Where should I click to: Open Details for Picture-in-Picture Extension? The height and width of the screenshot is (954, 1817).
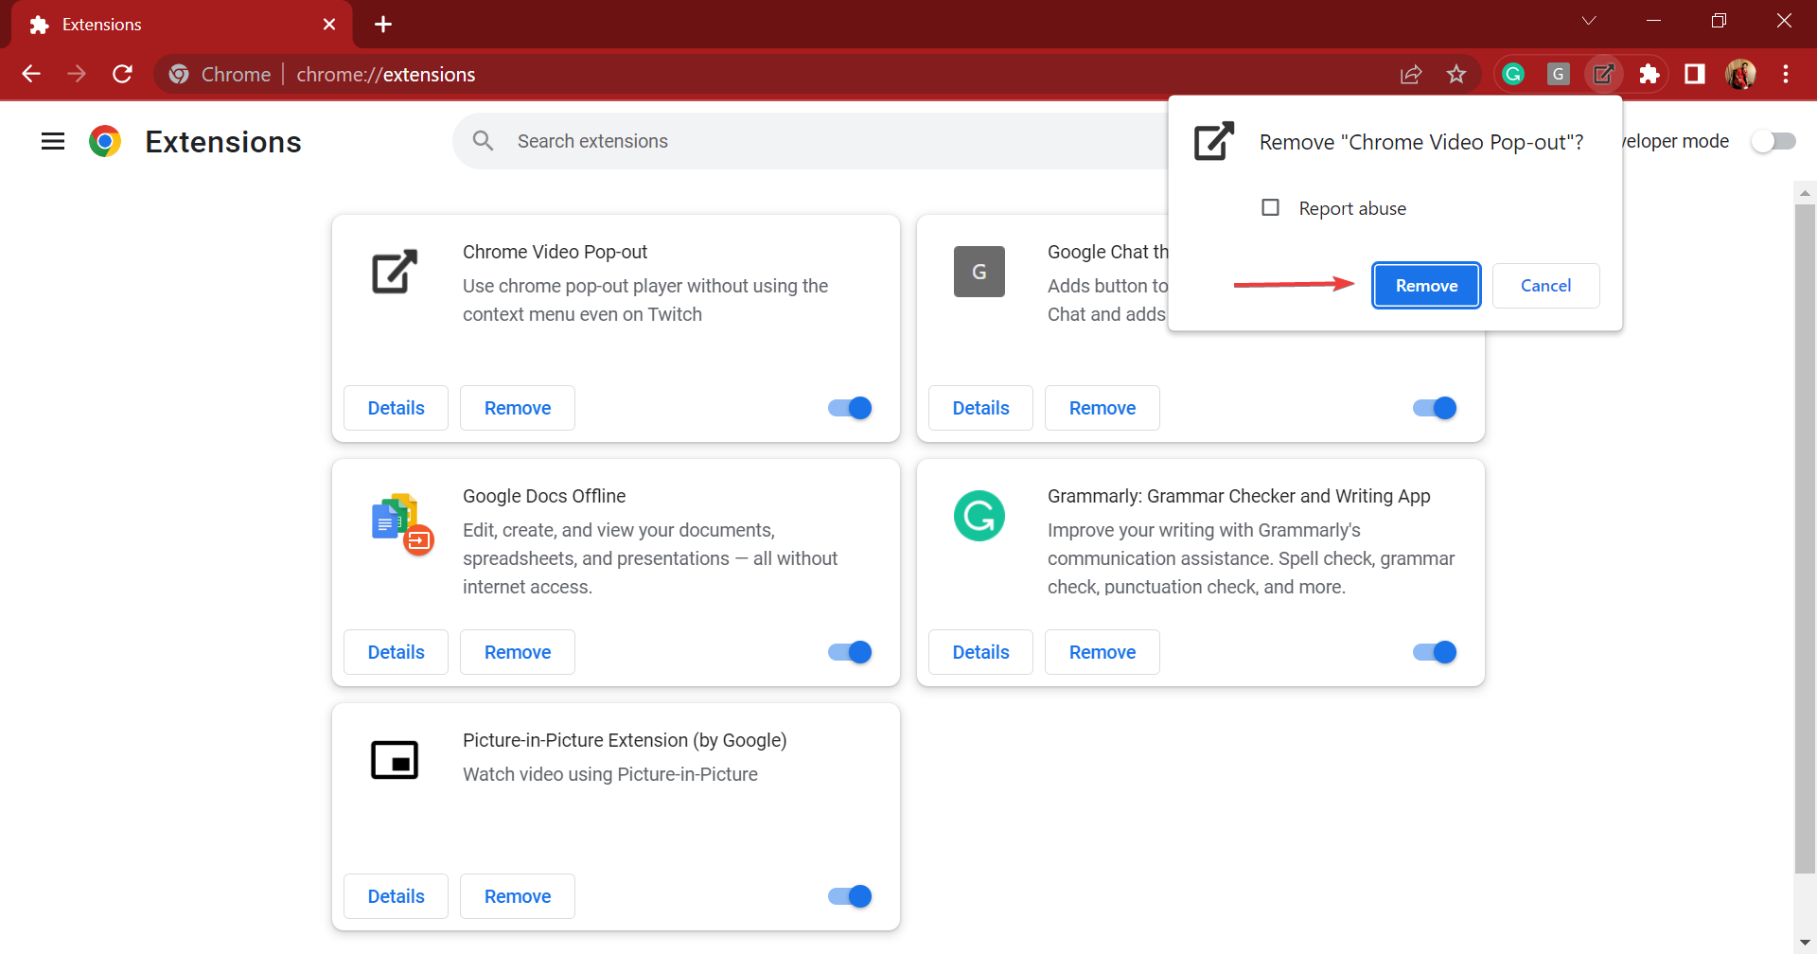pyautogui.click(x=396, y=896)
